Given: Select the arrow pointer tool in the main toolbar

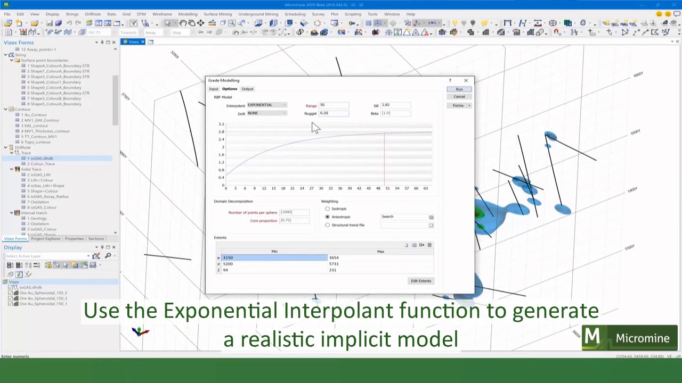Looking at the screenshot, I should tap(167, 23).
